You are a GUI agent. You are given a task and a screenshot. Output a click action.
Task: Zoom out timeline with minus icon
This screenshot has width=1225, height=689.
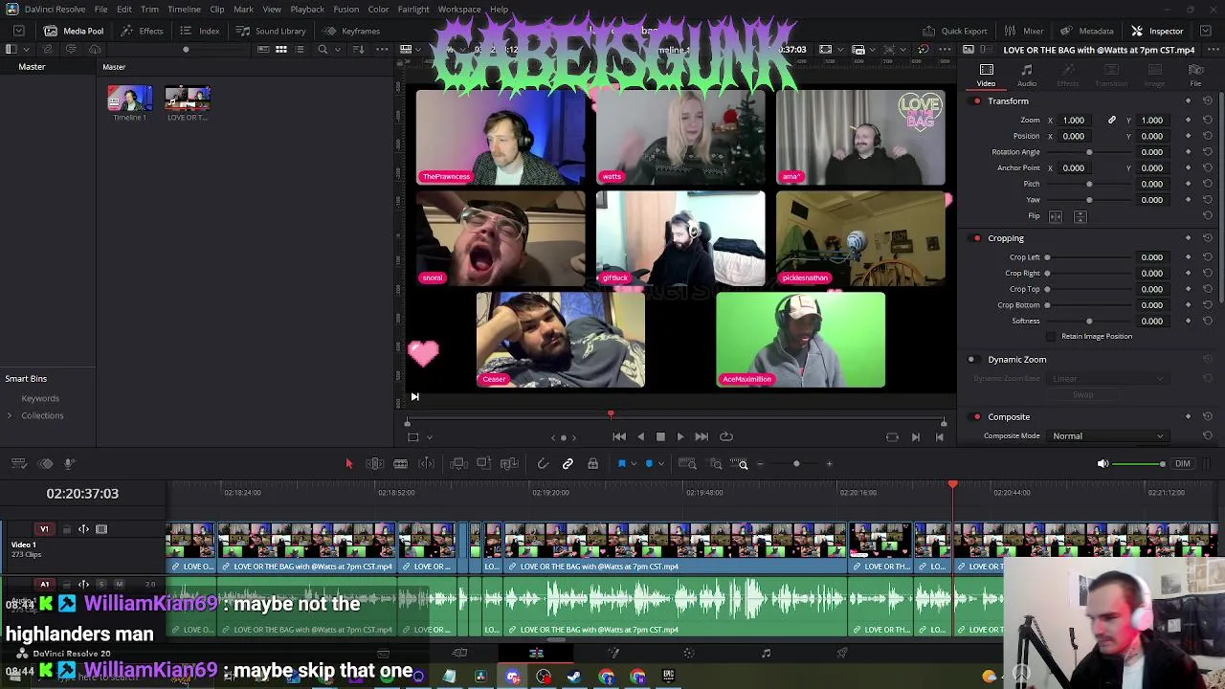click(x=761, y=464)
